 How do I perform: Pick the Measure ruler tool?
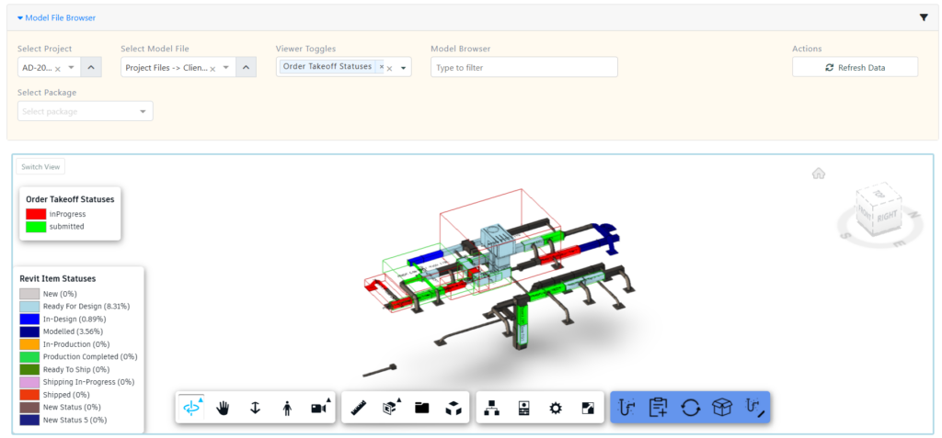tap(359, 408)
